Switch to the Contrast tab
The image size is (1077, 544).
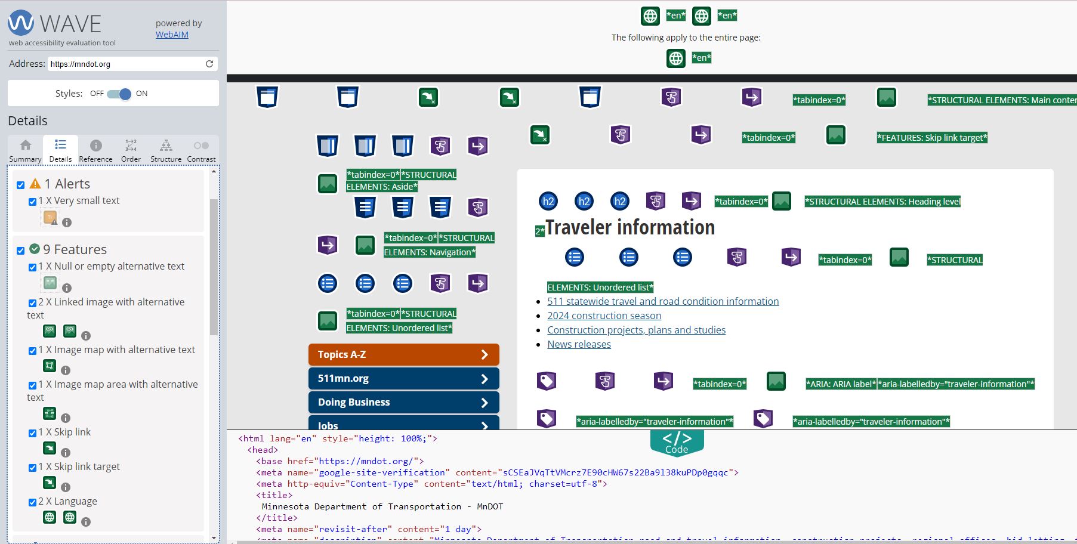(x=201, y=150)
